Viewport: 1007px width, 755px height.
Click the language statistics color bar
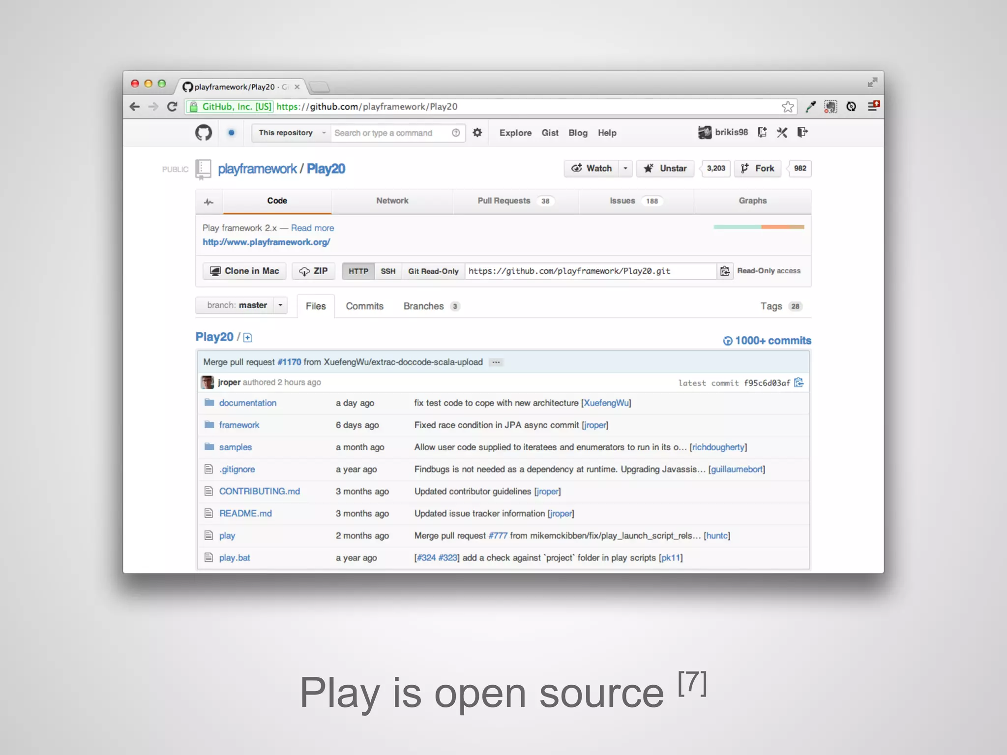point(759,227)
